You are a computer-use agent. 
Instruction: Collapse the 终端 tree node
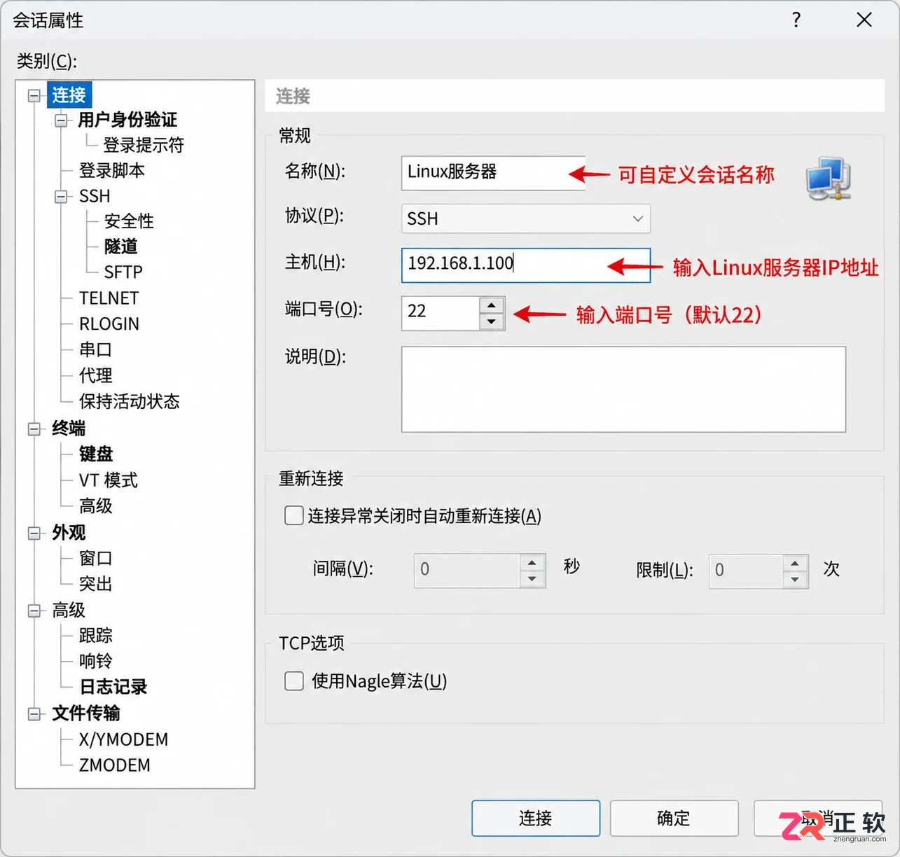point(34,428)
